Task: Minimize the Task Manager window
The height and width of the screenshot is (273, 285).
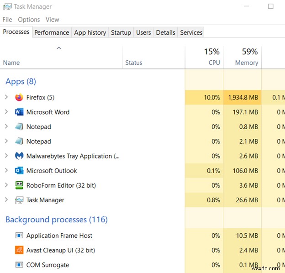Action: coord(246,6)
